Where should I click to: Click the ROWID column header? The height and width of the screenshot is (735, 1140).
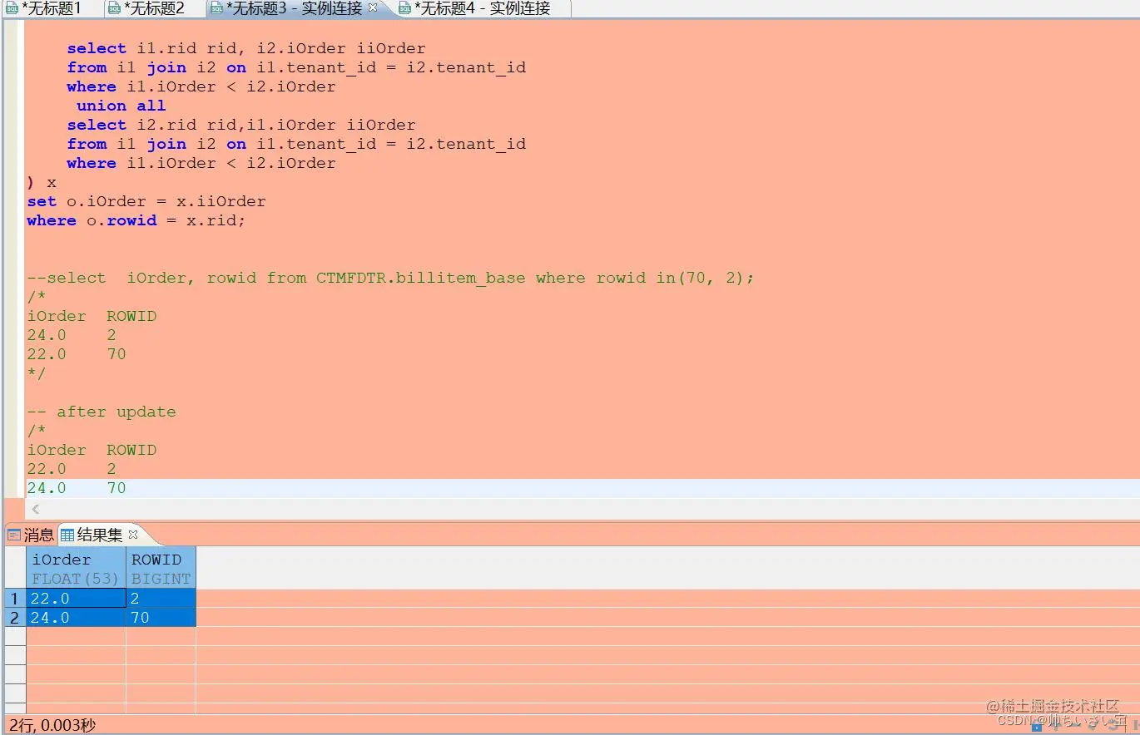coord(161,569)
